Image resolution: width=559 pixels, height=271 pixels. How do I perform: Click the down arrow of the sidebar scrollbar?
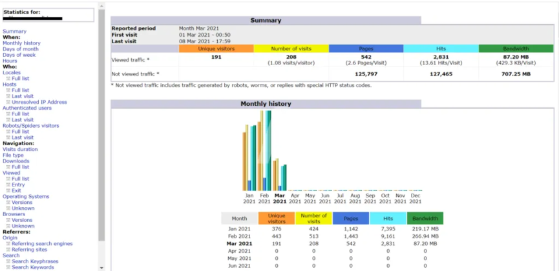101,267
